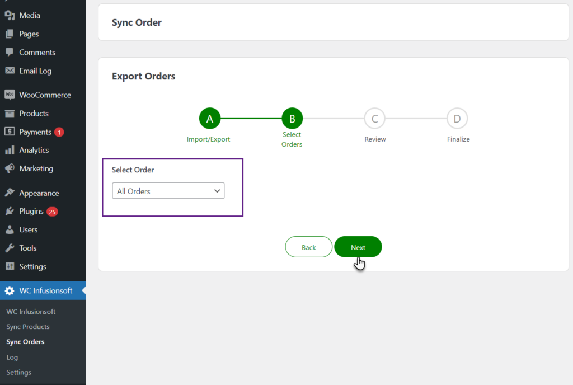Click the Comments bubble icon

(x=10, y=52)
